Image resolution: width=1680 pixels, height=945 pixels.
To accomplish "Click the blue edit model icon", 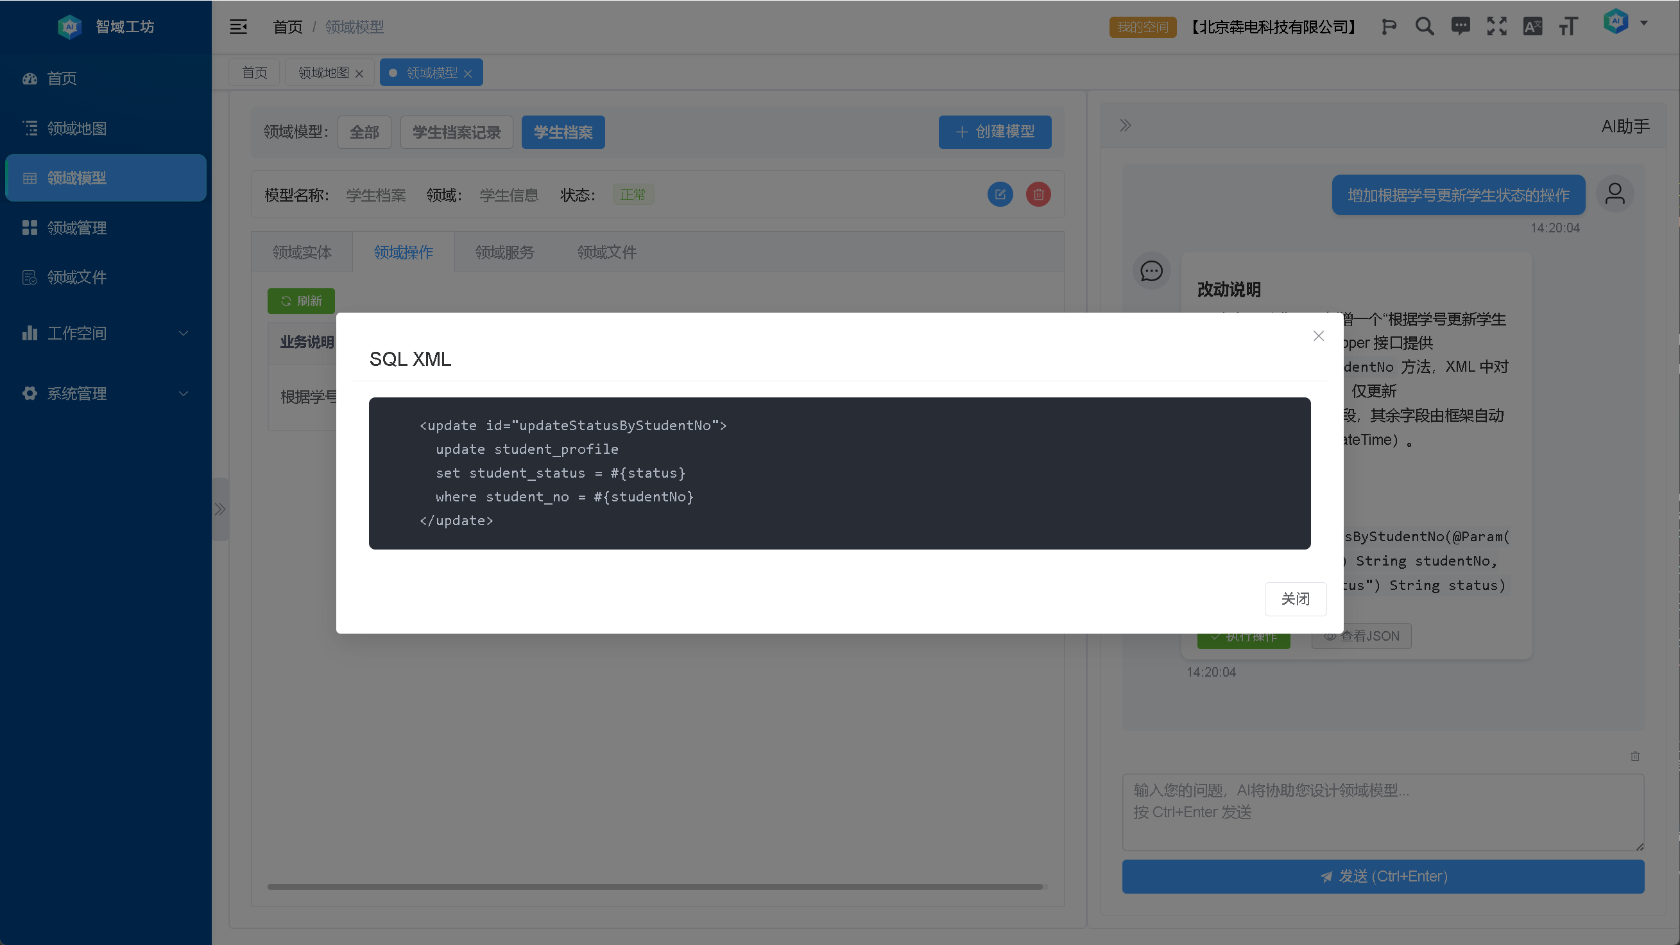I will click(1000, 195).
